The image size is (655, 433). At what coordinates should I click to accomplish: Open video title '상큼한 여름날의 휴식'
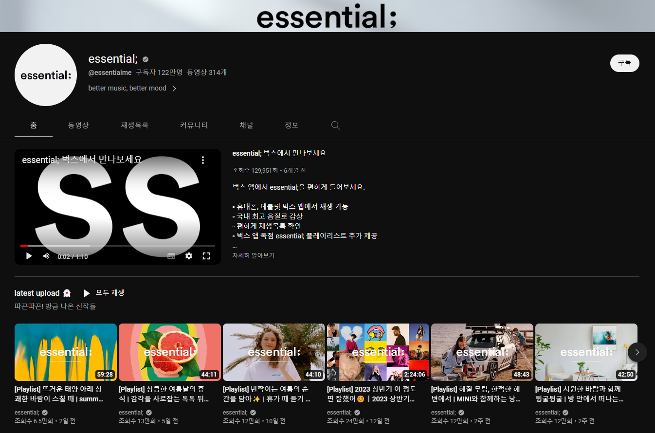[x=164, y=394]
